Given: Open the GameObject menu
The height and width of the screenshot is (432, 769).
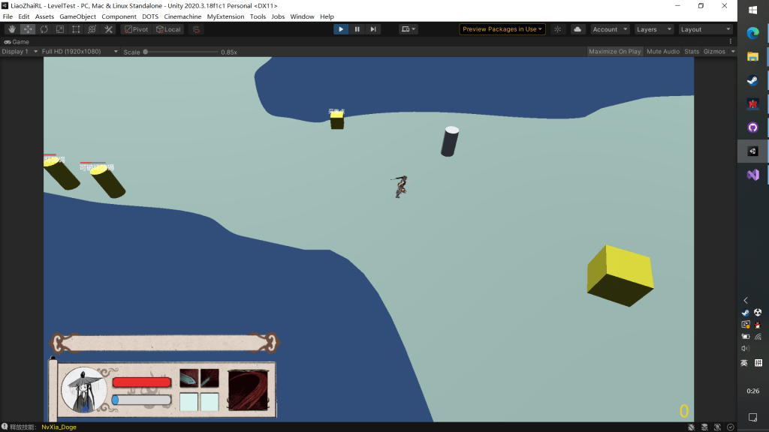Looking at the screenshot, I should pyautogui.click(x=77, y=16).
